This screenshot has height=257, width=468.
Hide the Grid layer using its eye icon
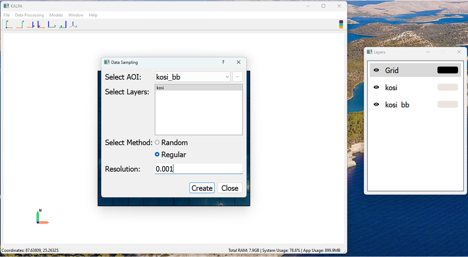point(376,70)
